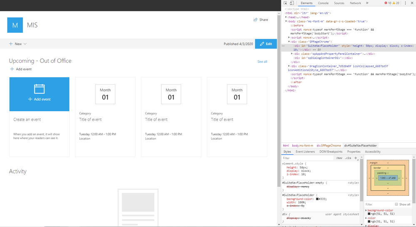Click the calendar icon on Add event tile
Viewport: 416px width, 227px height.
coord(39,89)
